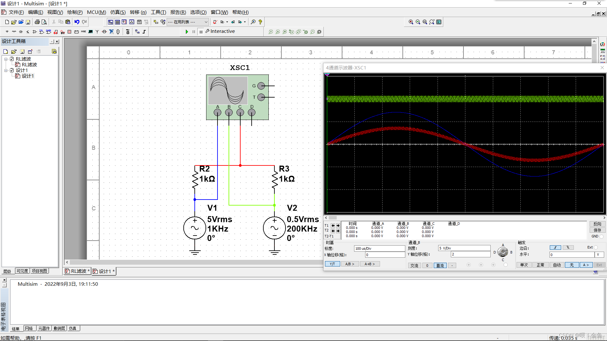
Task: Open the grapher view icon
Action: [x=132, y=22]
